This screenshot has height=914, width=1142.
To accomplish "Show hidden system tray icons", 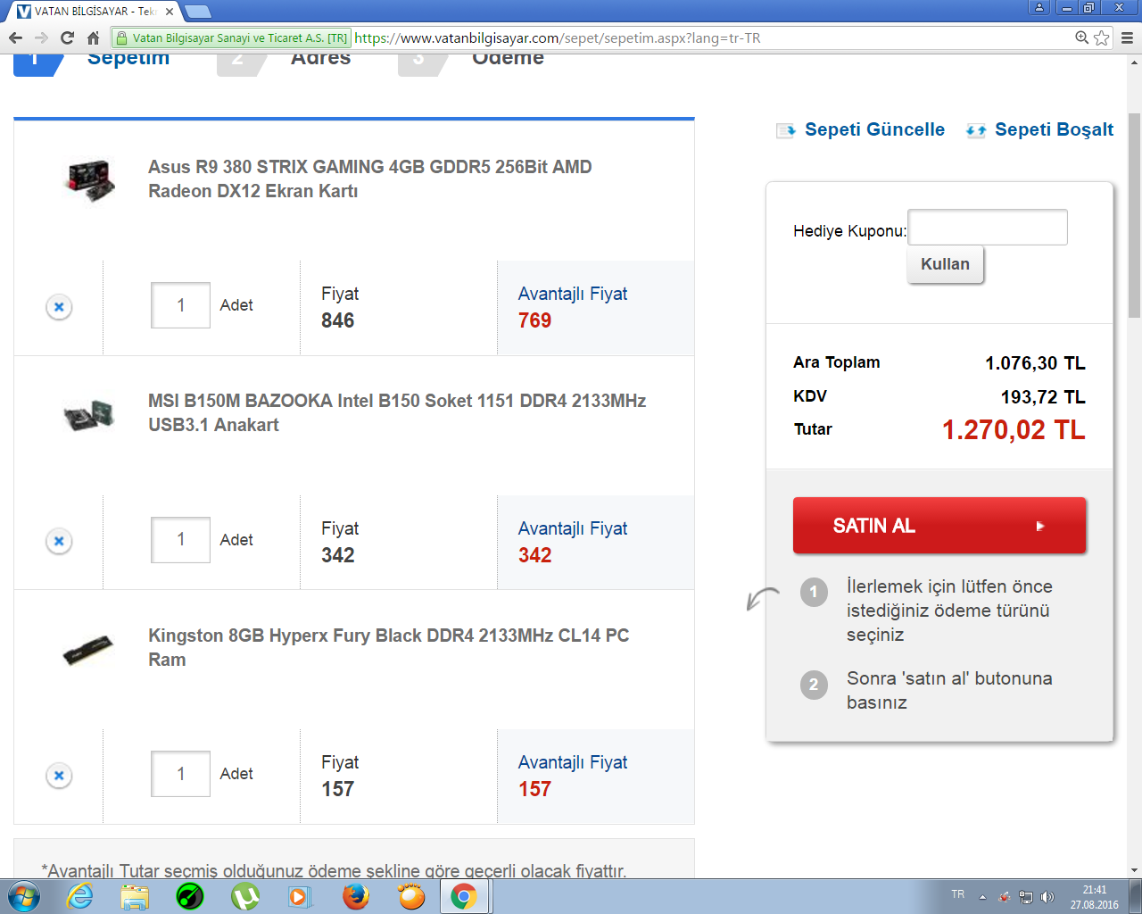I will [982, 897].
